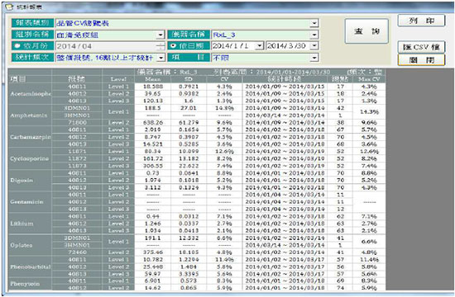The height and width of the screenshot is (297, 455).
Task: Open the 報表類別 report type dropdown
Action: click(314, 23)
